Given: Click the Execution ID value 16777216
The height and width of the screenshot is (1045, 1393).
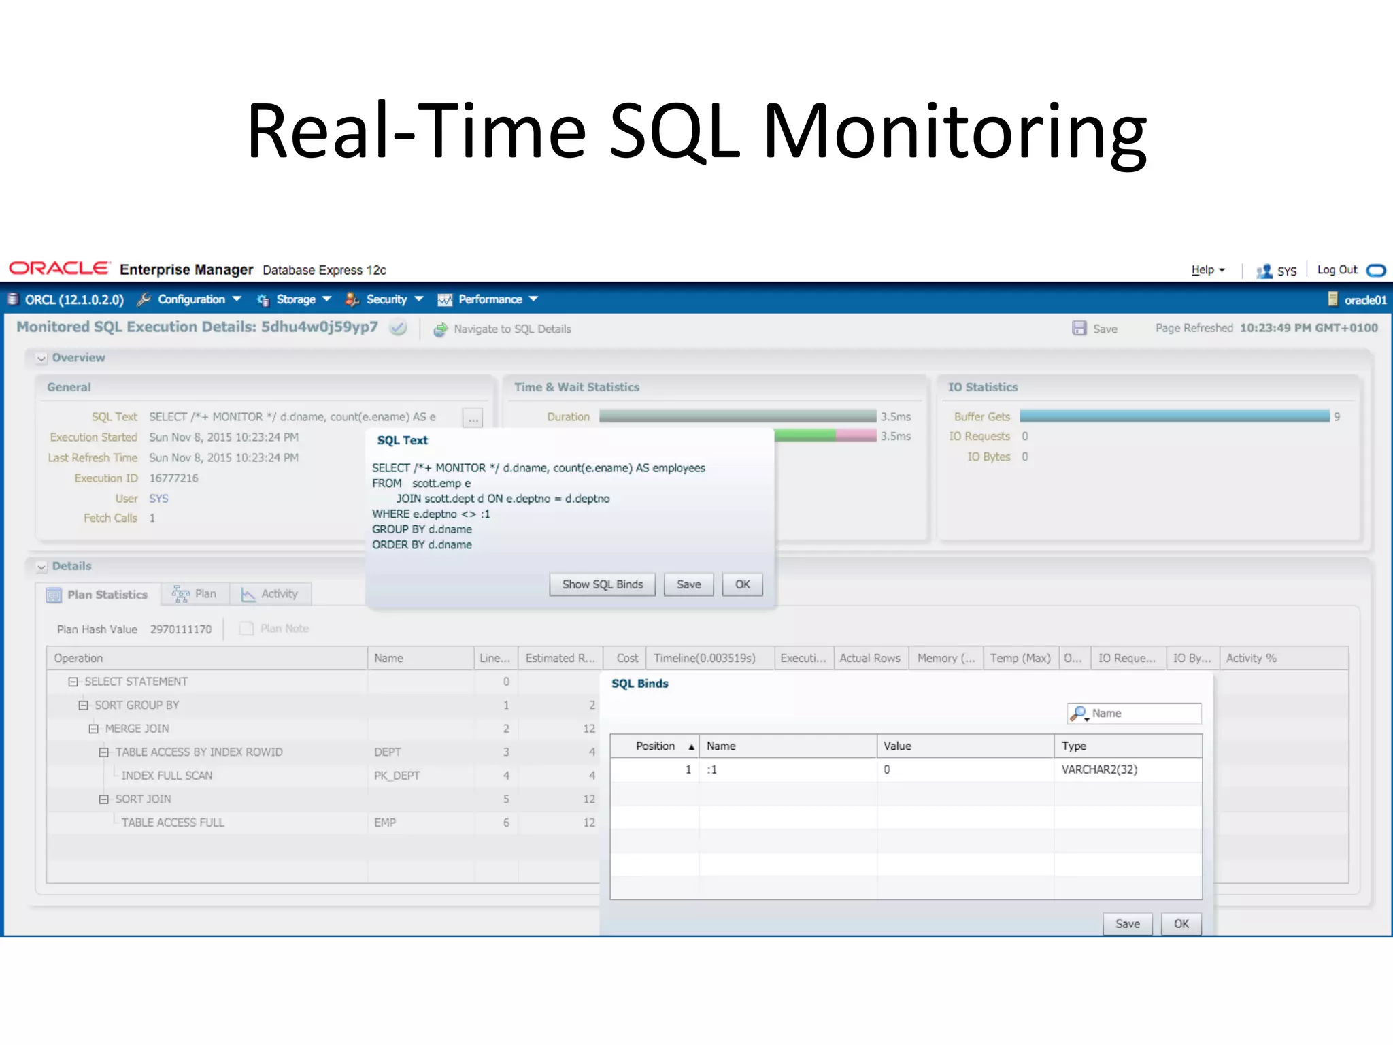Looking at the screenshot, I should click(x=173, y=478).
